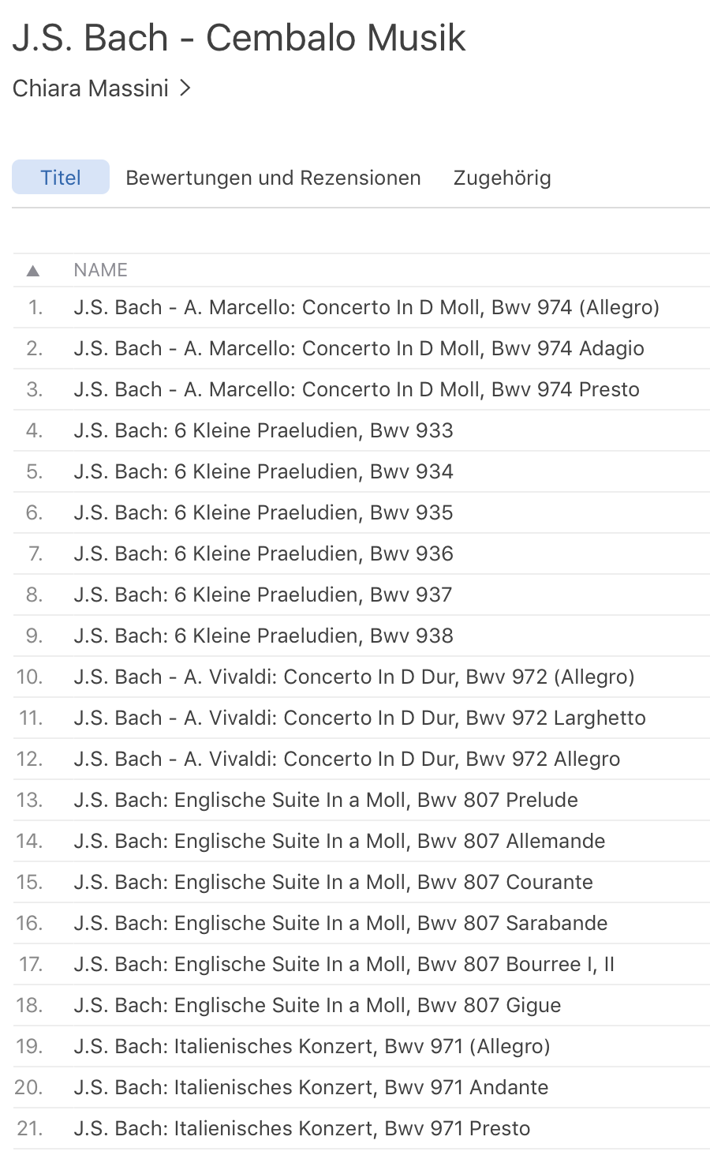
Task: Sort tracks by NAME column header
Action: point(100,270)
